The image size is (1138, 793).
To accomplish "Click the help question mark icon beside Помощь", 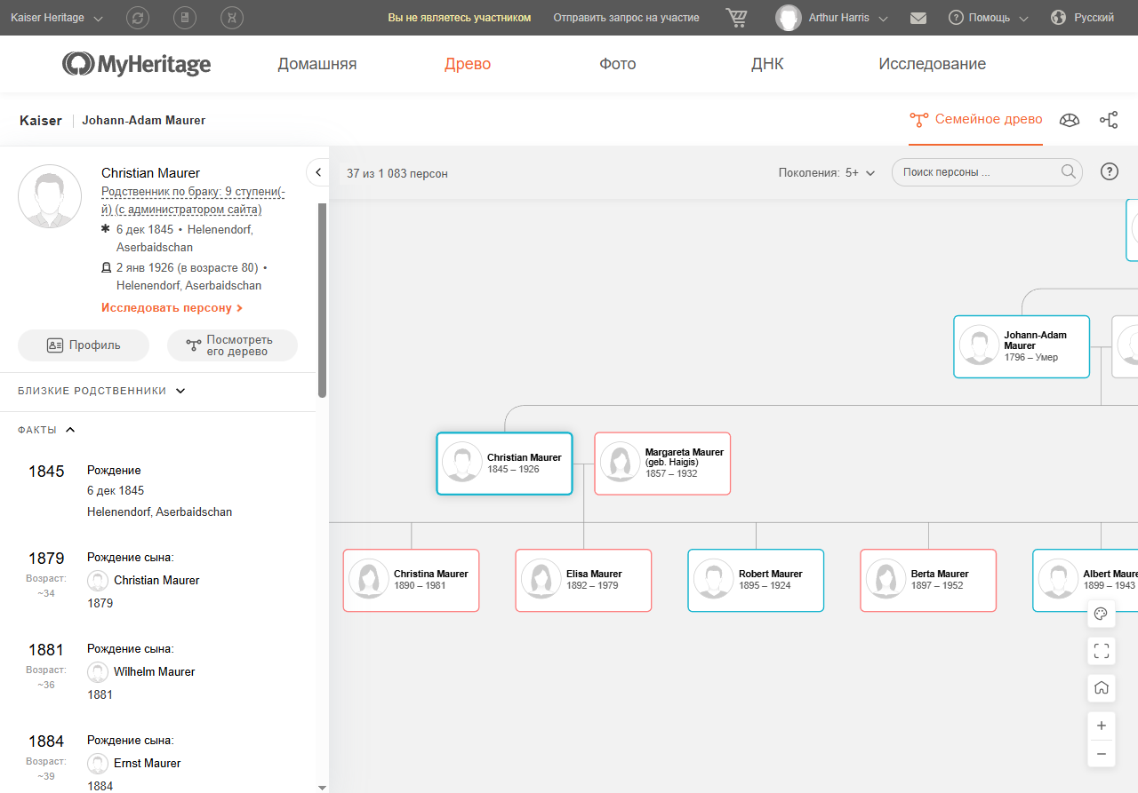I will pyautogui.click(x=956, y=18).
